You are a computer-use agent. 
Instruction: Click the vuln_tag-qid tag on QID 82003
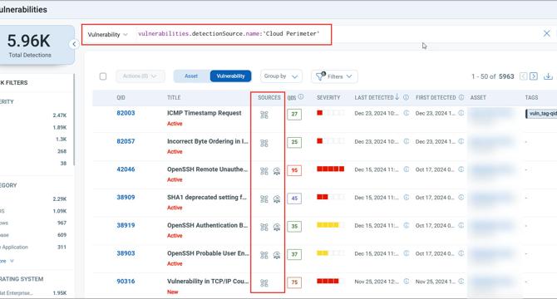(541, 114)
